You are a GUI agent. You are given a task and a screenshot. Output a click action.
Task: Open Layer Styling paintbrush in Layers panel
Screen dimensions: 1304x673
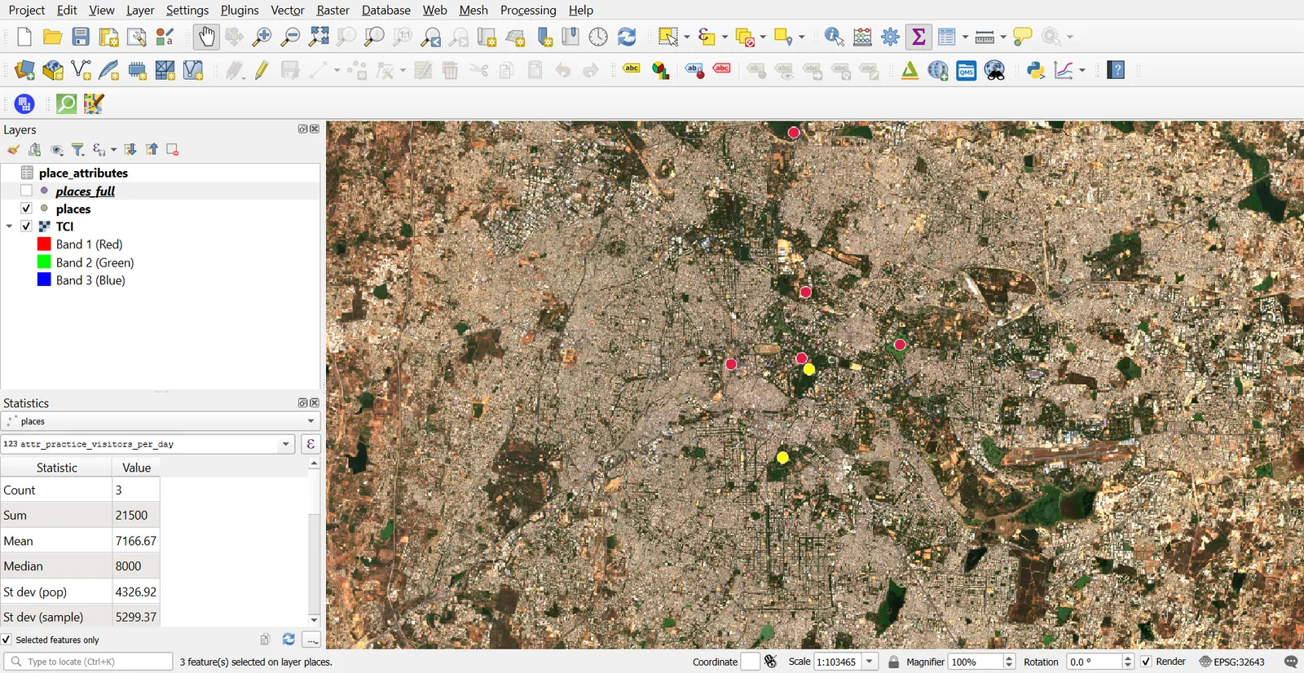point(13,150)
